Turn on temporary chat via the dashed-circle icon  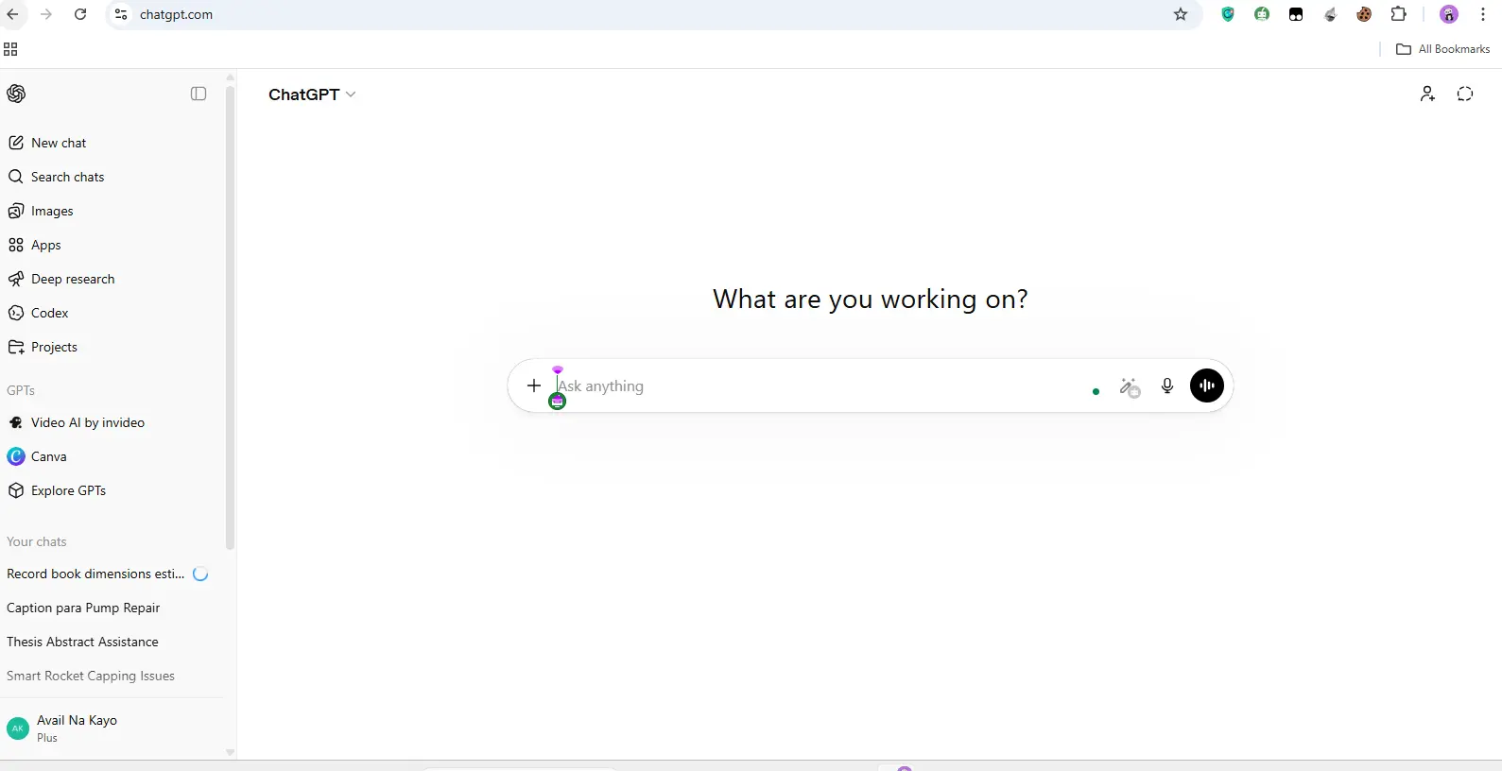click(1465, 94)
